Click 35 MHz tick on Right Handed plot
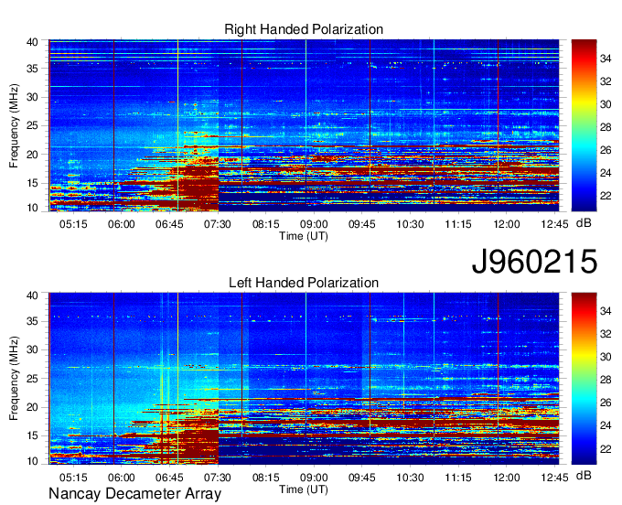Image resolution: width=622 pixels, height=505 pixels. pos(32,69)
